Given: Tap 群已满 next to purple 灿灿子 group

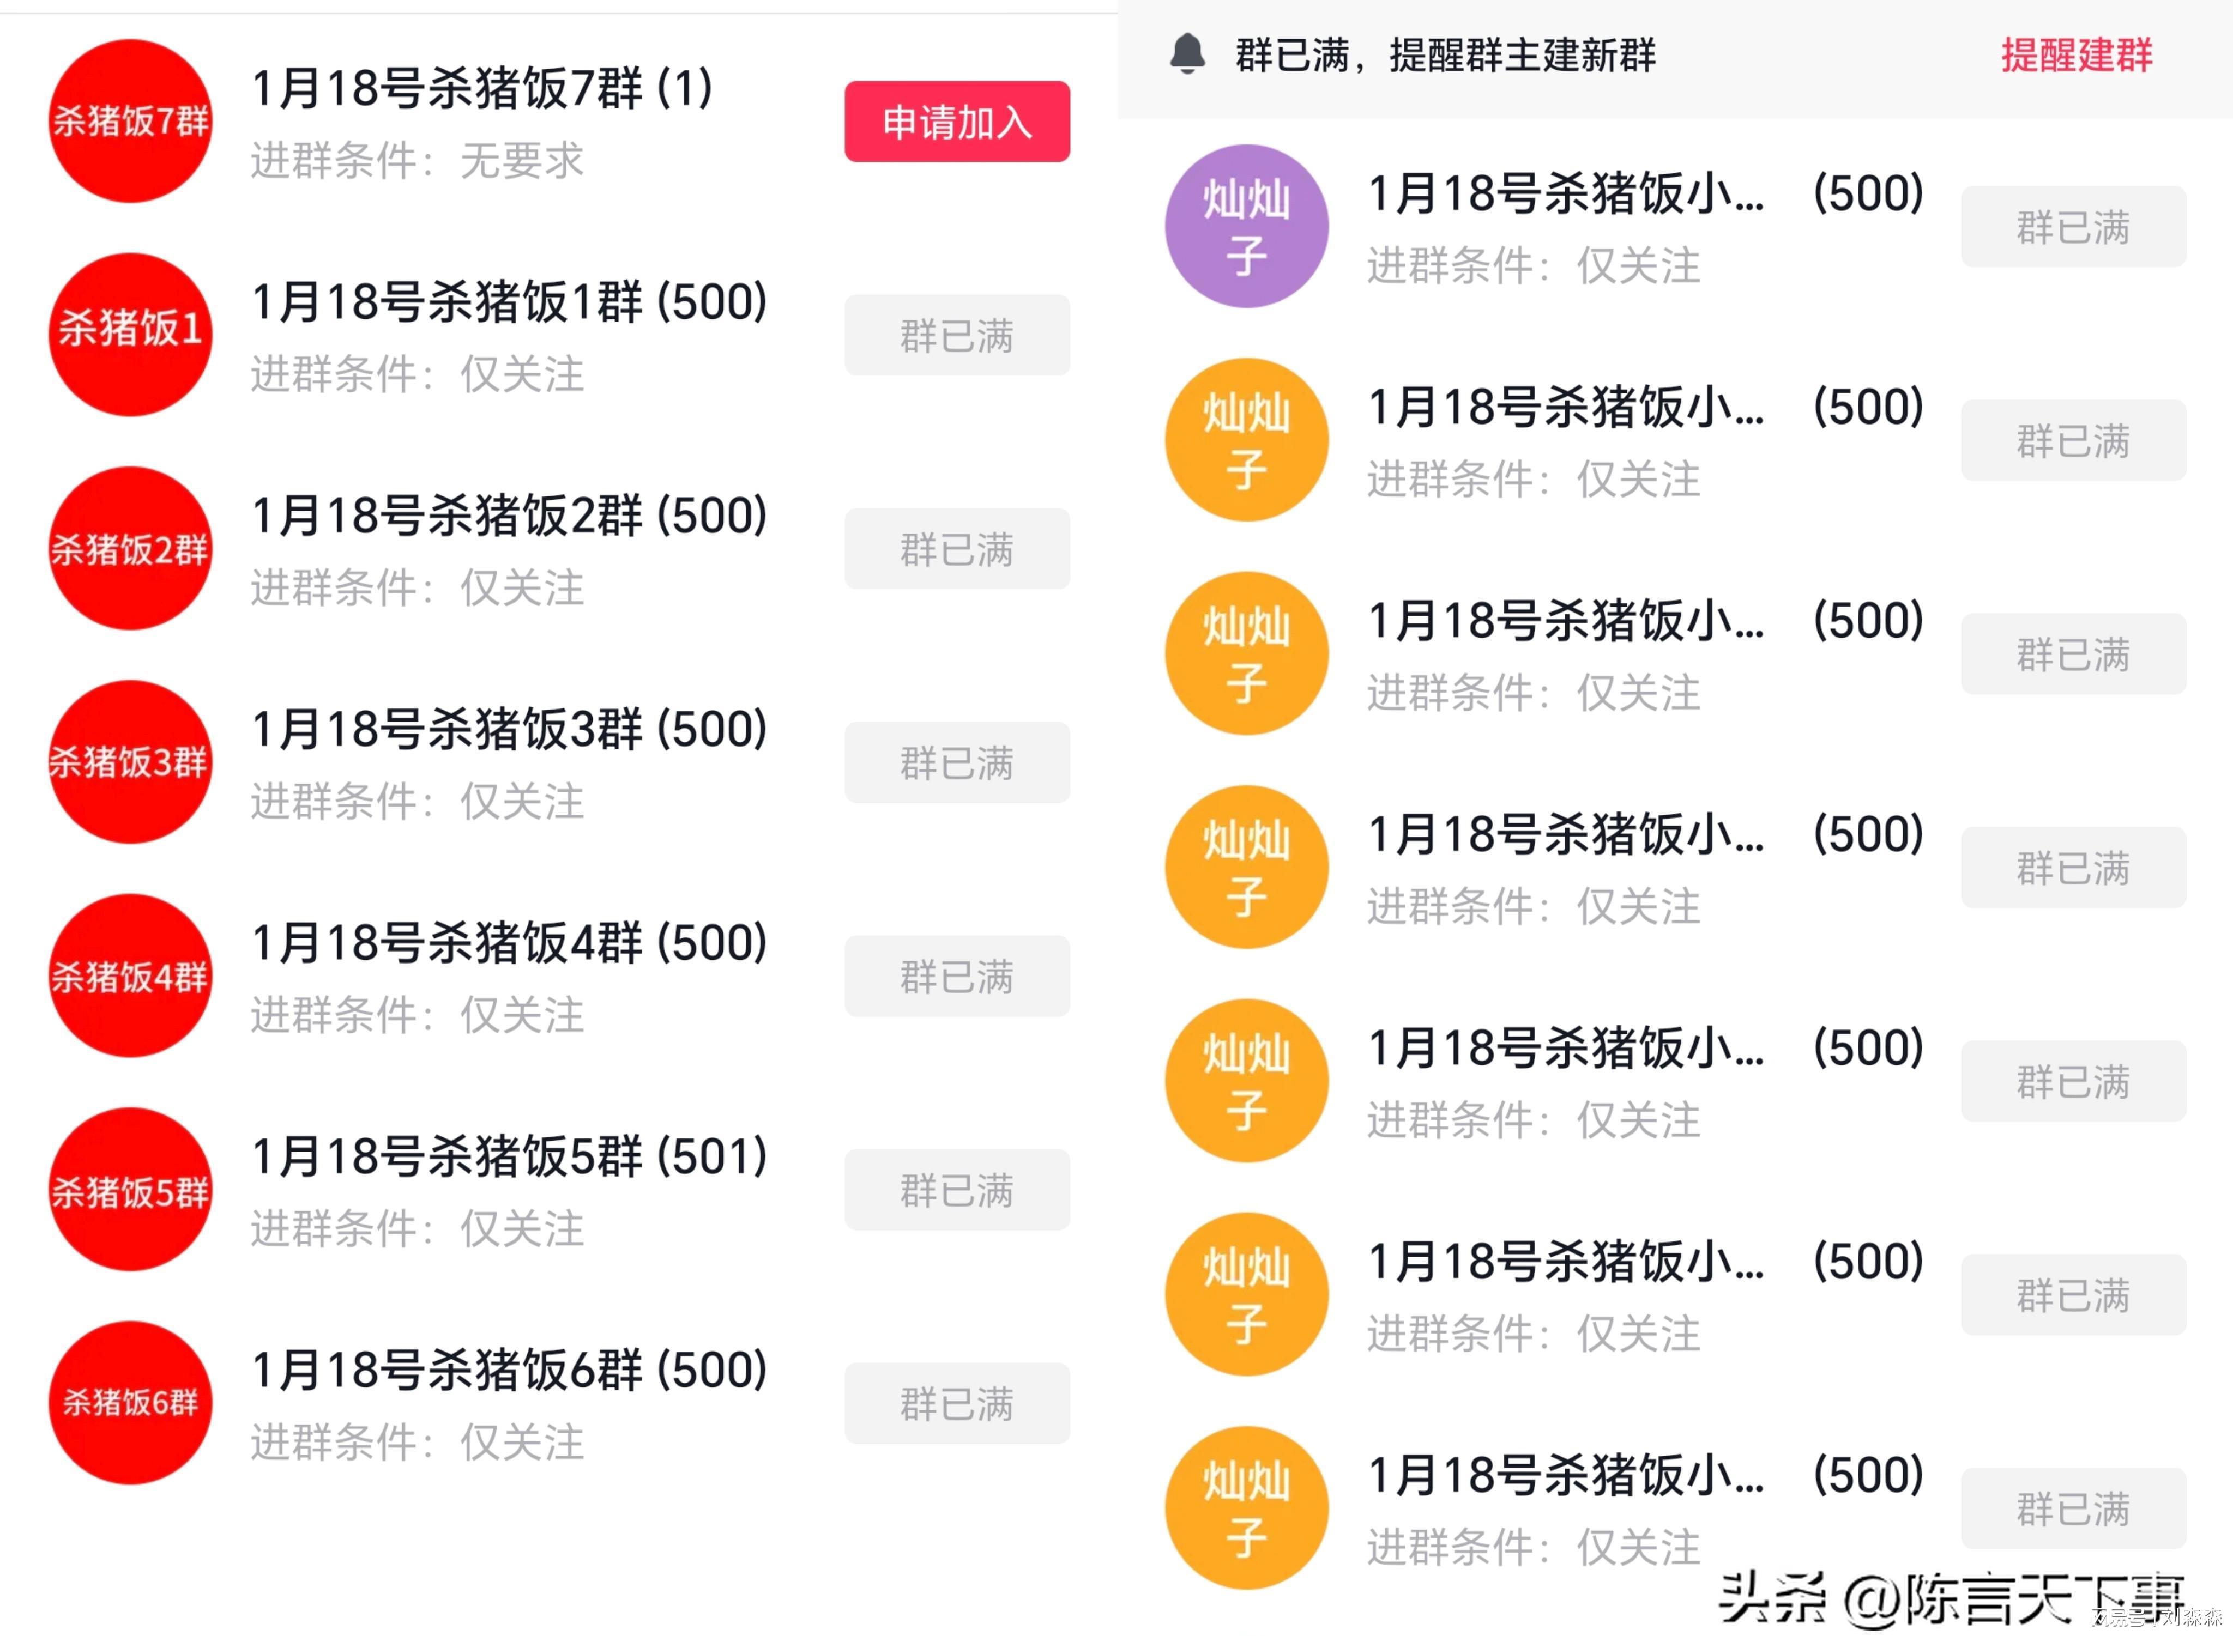Looking at the screenshot, I should 2073,227.
